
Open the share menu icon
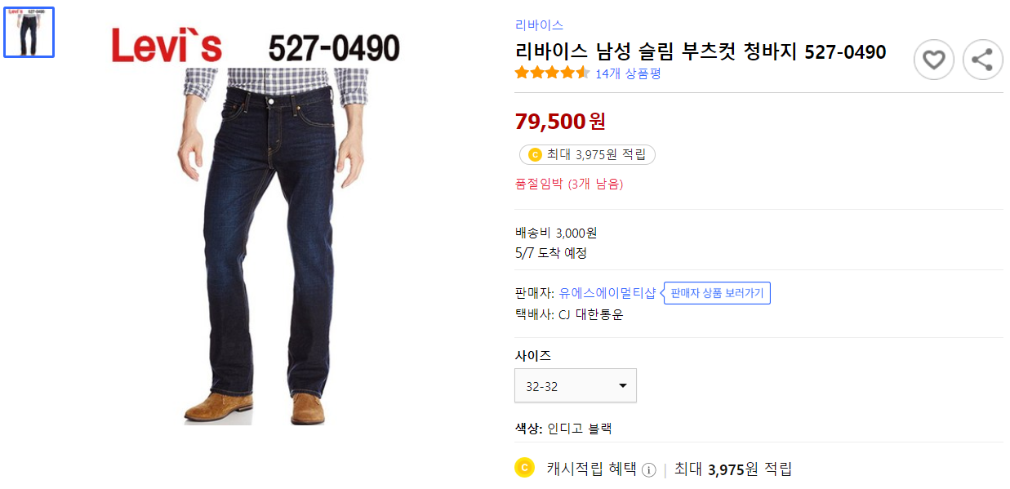[982, 60]
